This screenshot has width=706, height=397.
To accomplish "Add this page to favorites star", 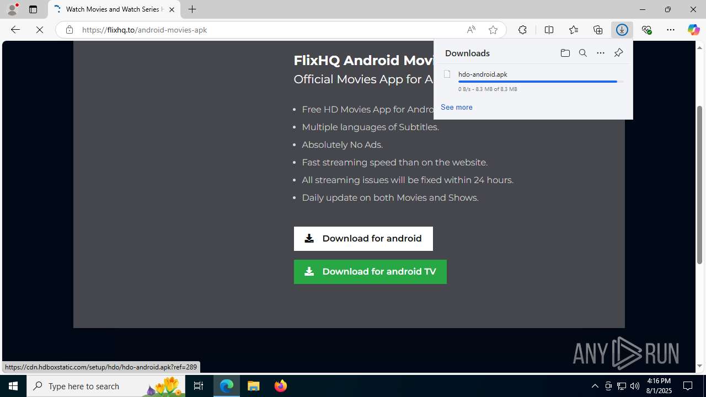I will tap(493, 30).
